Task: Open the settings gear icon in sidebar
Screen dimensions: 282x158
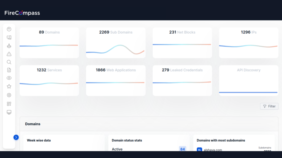Action: point(9,95)
